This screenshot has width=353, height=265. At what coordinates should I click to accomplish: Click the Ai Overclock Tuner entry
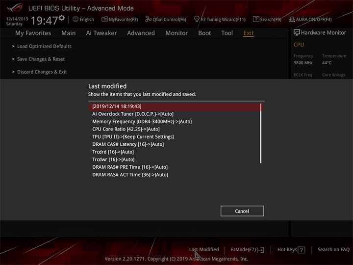coord(133,114)
